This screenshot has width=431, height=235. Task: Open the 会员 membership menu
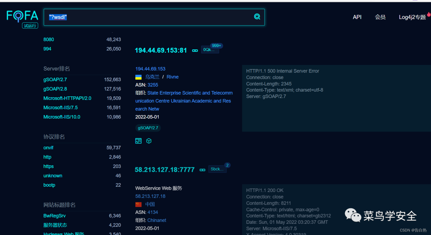pos(380,17)
